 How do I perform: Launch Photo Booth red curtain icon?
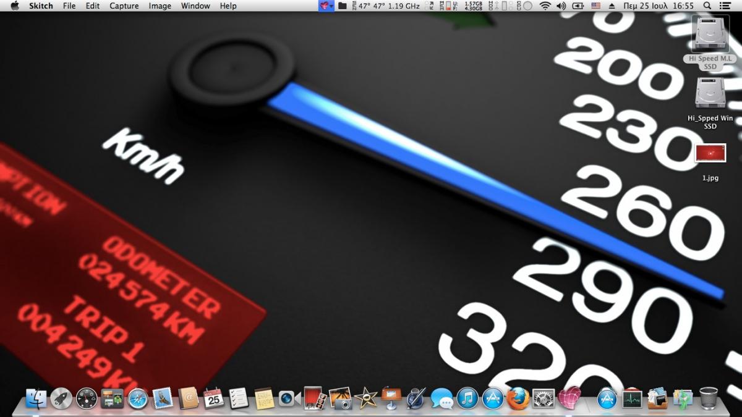[315, 398]
